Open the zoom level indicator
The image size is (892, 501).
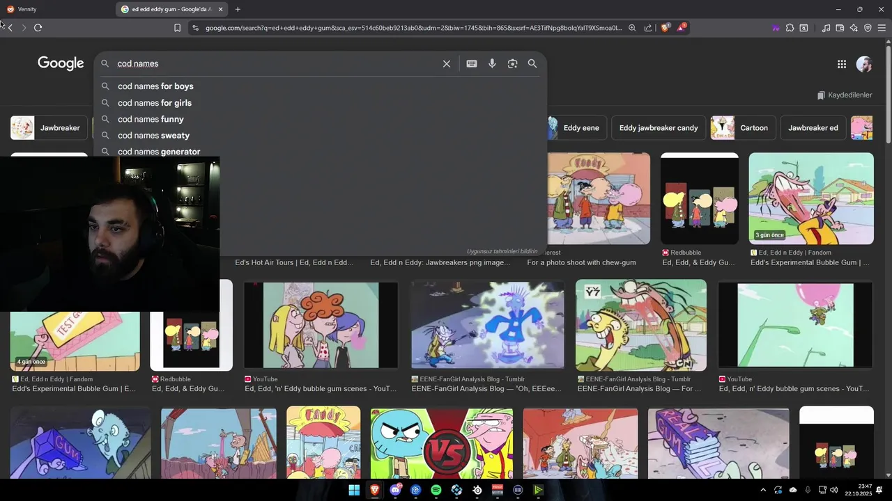[x=632, y=28]
